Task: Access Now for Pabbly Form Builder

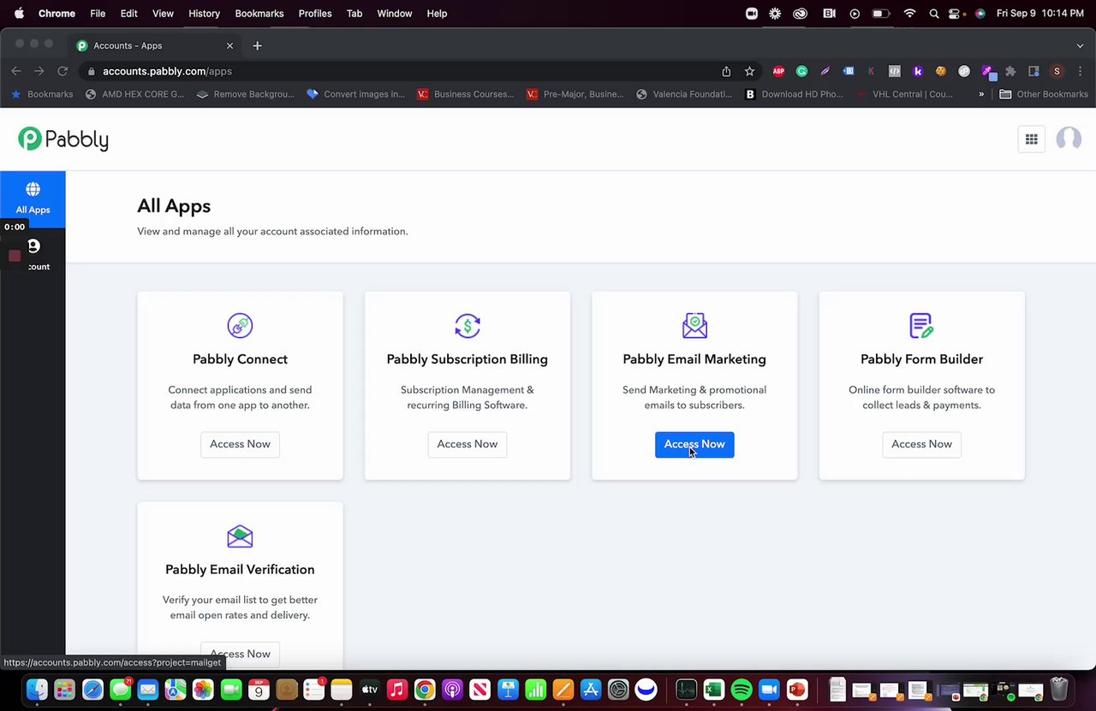Action: (921, 444)
